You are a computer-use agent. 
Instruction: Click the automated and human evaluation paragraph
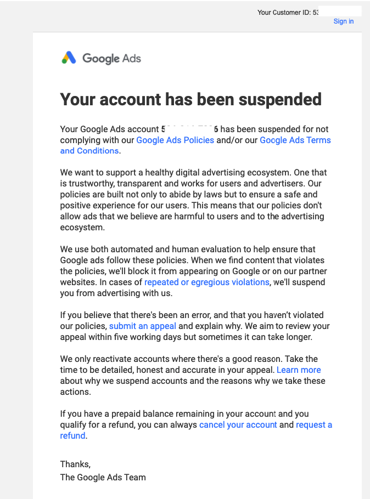point(193,271)
